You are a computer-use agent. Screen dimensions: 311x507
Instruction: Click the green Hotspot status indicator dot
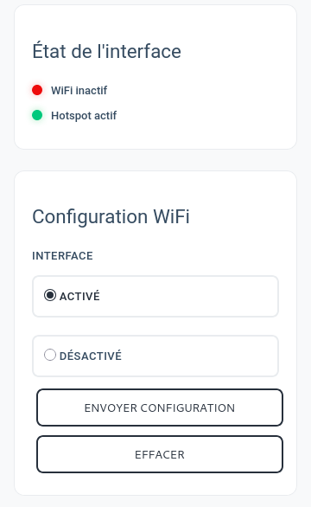37,115
